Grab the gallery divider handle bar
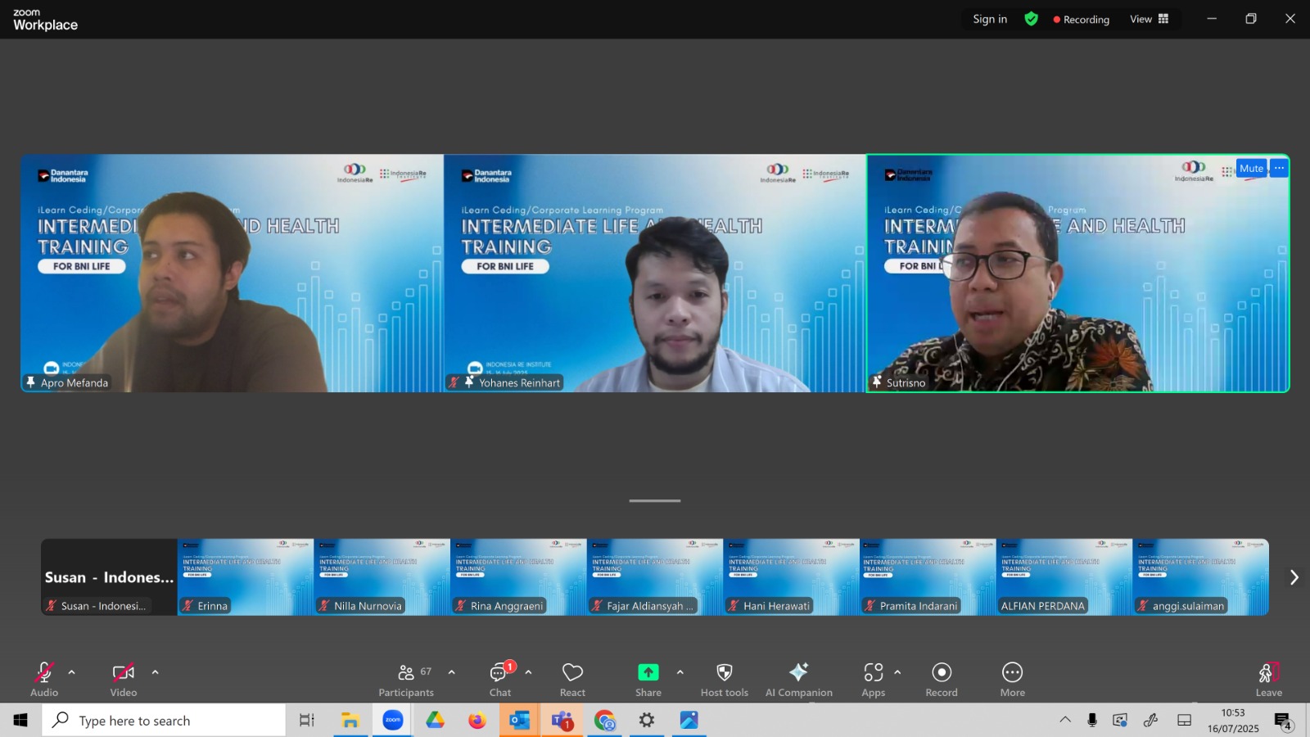 [x=655, y=500]
